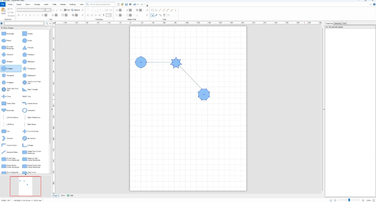The width and height of the screenshot is (376, 202).
Task: Collapse the Basic Shapes category
Action: (2, 28)
